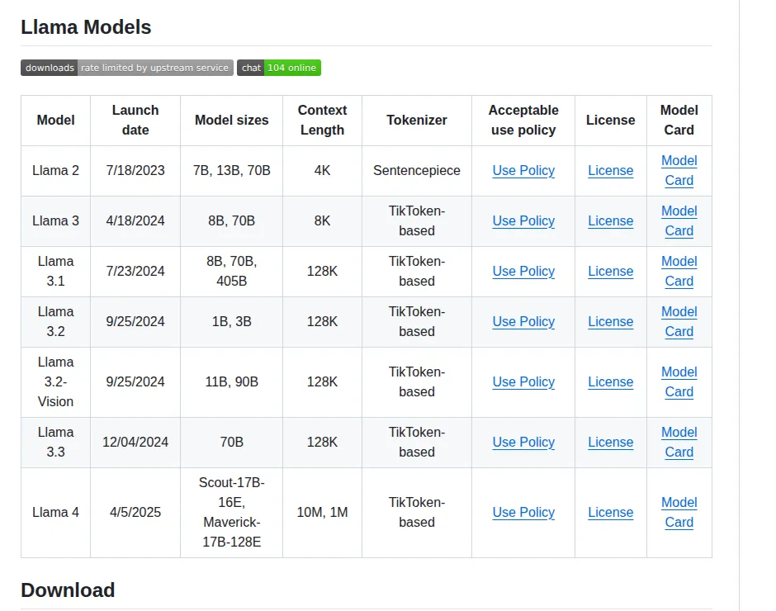Click the 7/23/2024 launch date cell
Viewport: 776px width, 611px height.
(135, 272)
